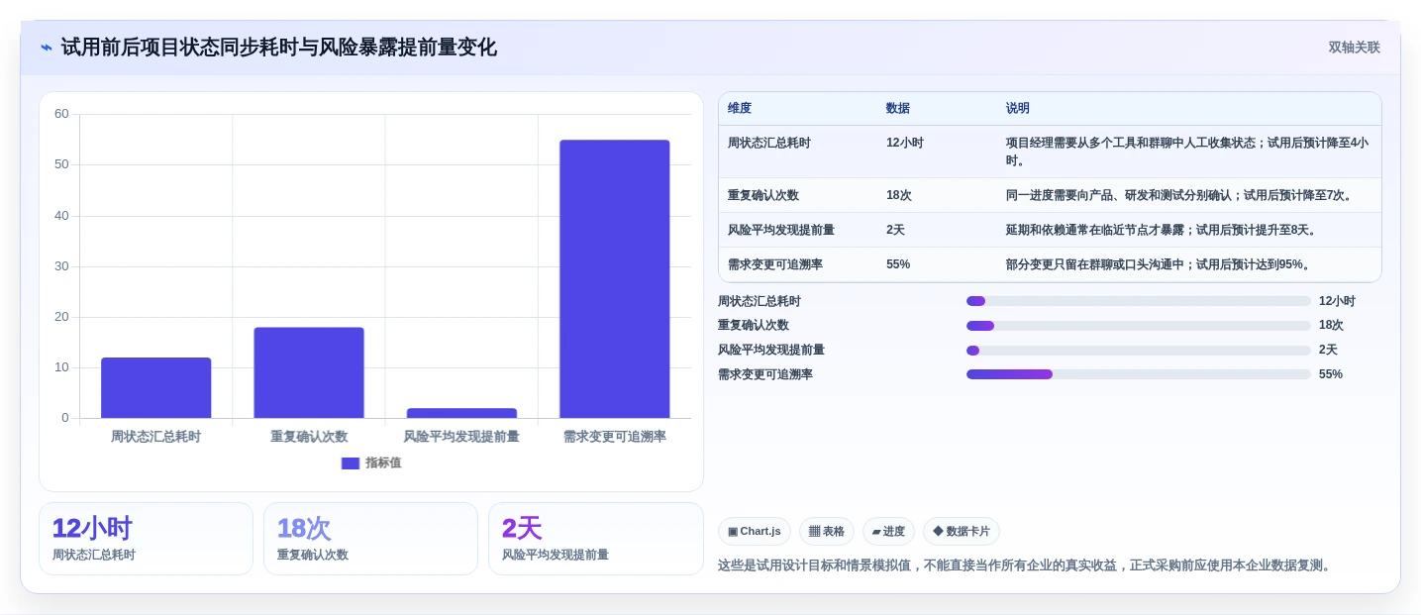This screenshot has height=615, width=1421.
Task: Click the 周状态汇总耗时 x-axis label
Action: [x=155, y=437]
